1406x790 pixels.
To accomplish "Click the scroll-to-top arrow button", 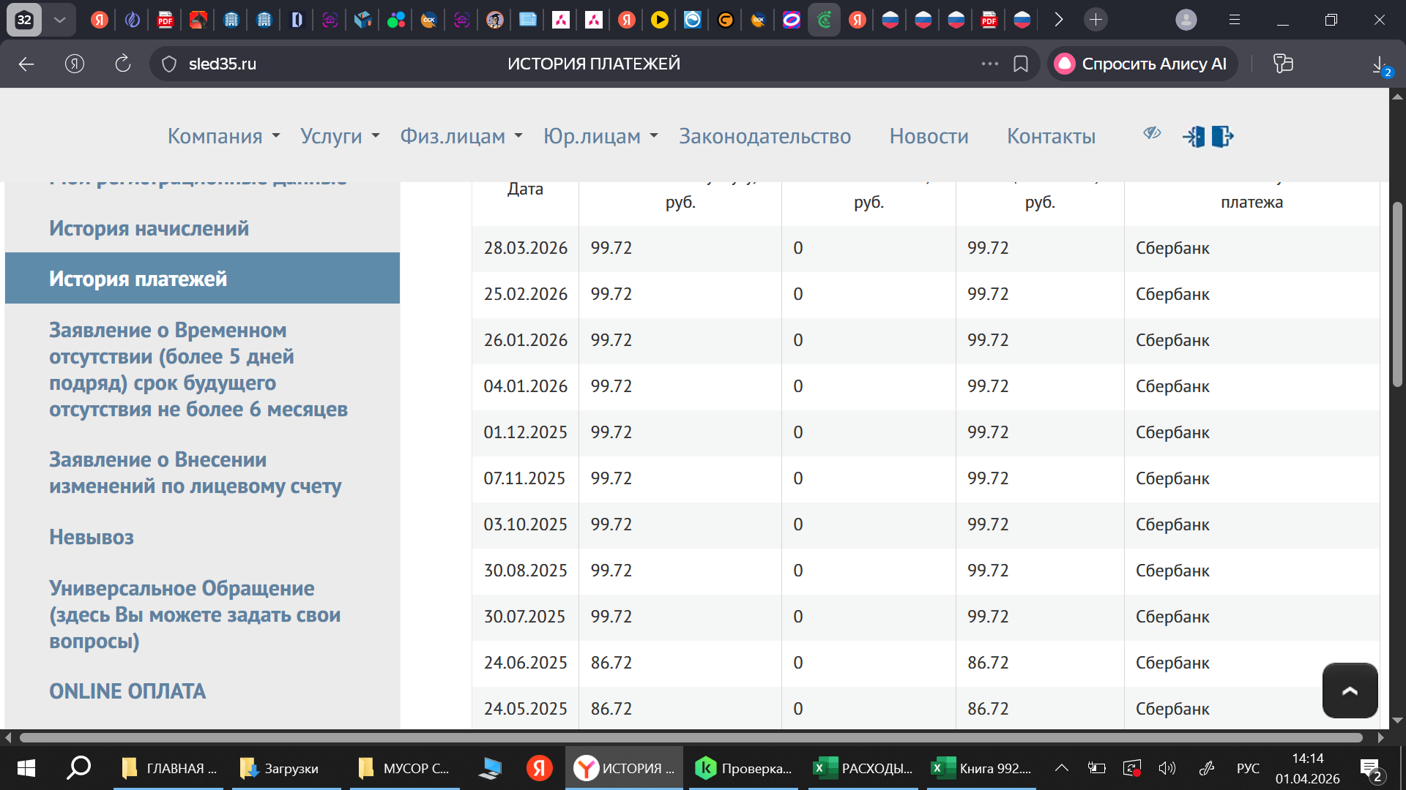I will point(1350,691).
